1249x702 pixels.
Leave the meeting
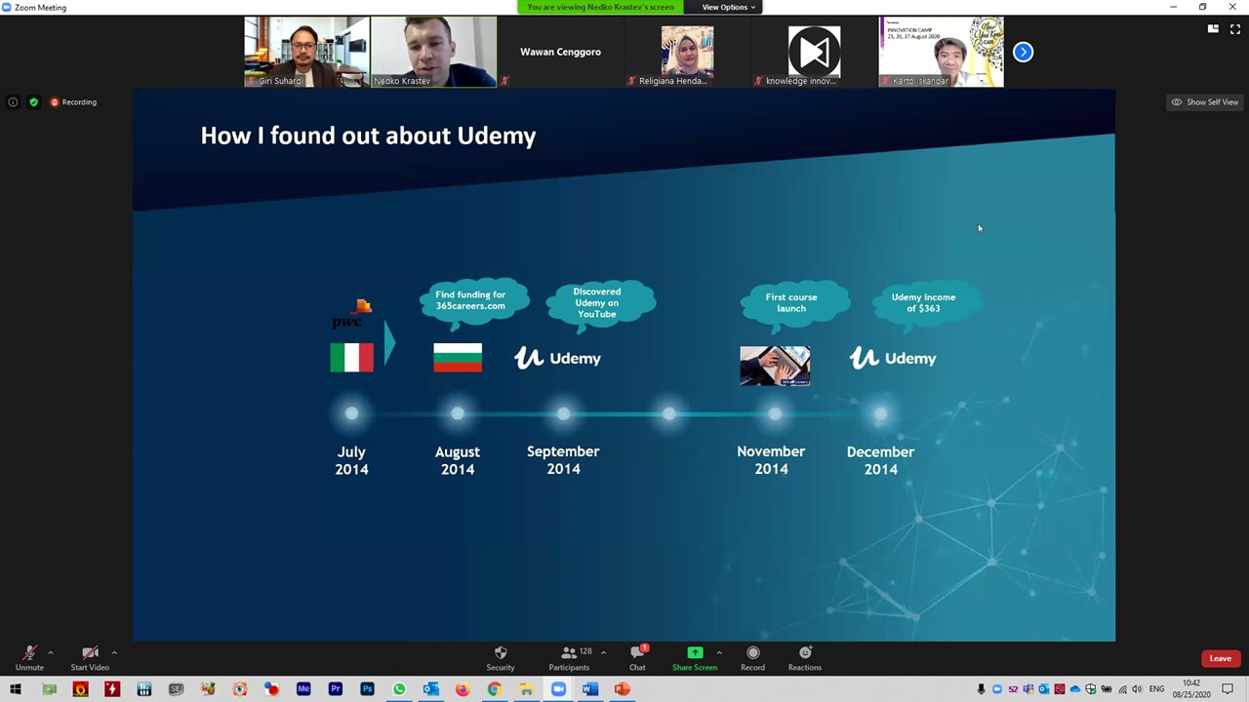point(1221,658)
